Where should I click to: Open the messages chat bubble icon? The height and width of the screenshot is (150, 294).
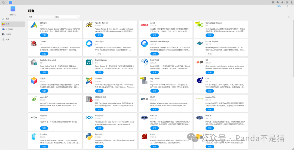[x=278, y=2]
